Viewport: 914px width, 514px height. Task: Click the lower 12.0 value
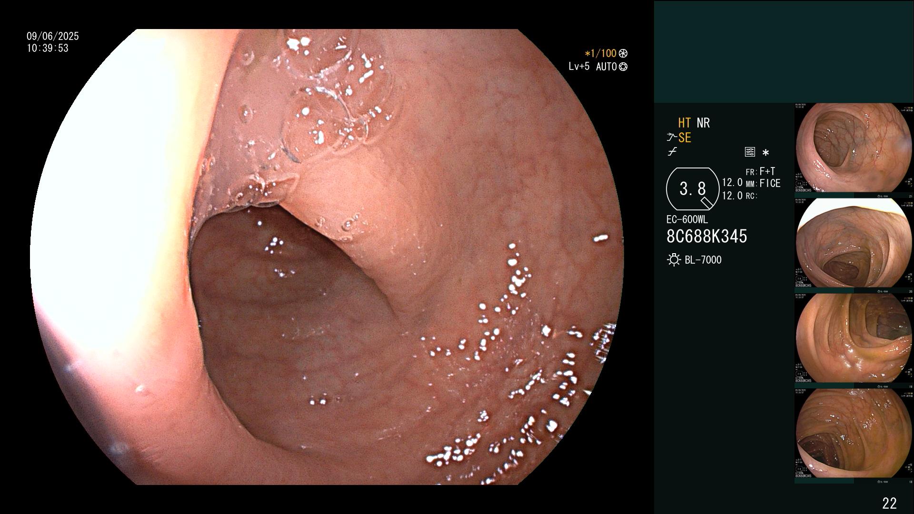[732, 196]
